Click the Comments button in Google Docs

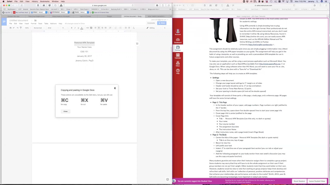coord(151,23)
